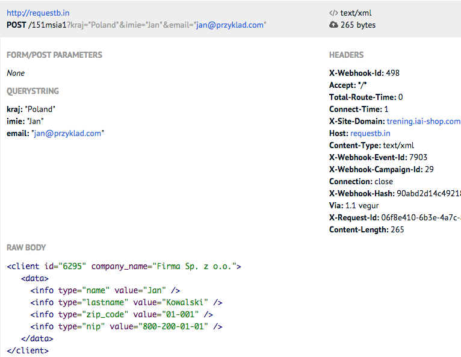
Task: Click the Via: 1.1 vegur header
Action: click(354, 205)
